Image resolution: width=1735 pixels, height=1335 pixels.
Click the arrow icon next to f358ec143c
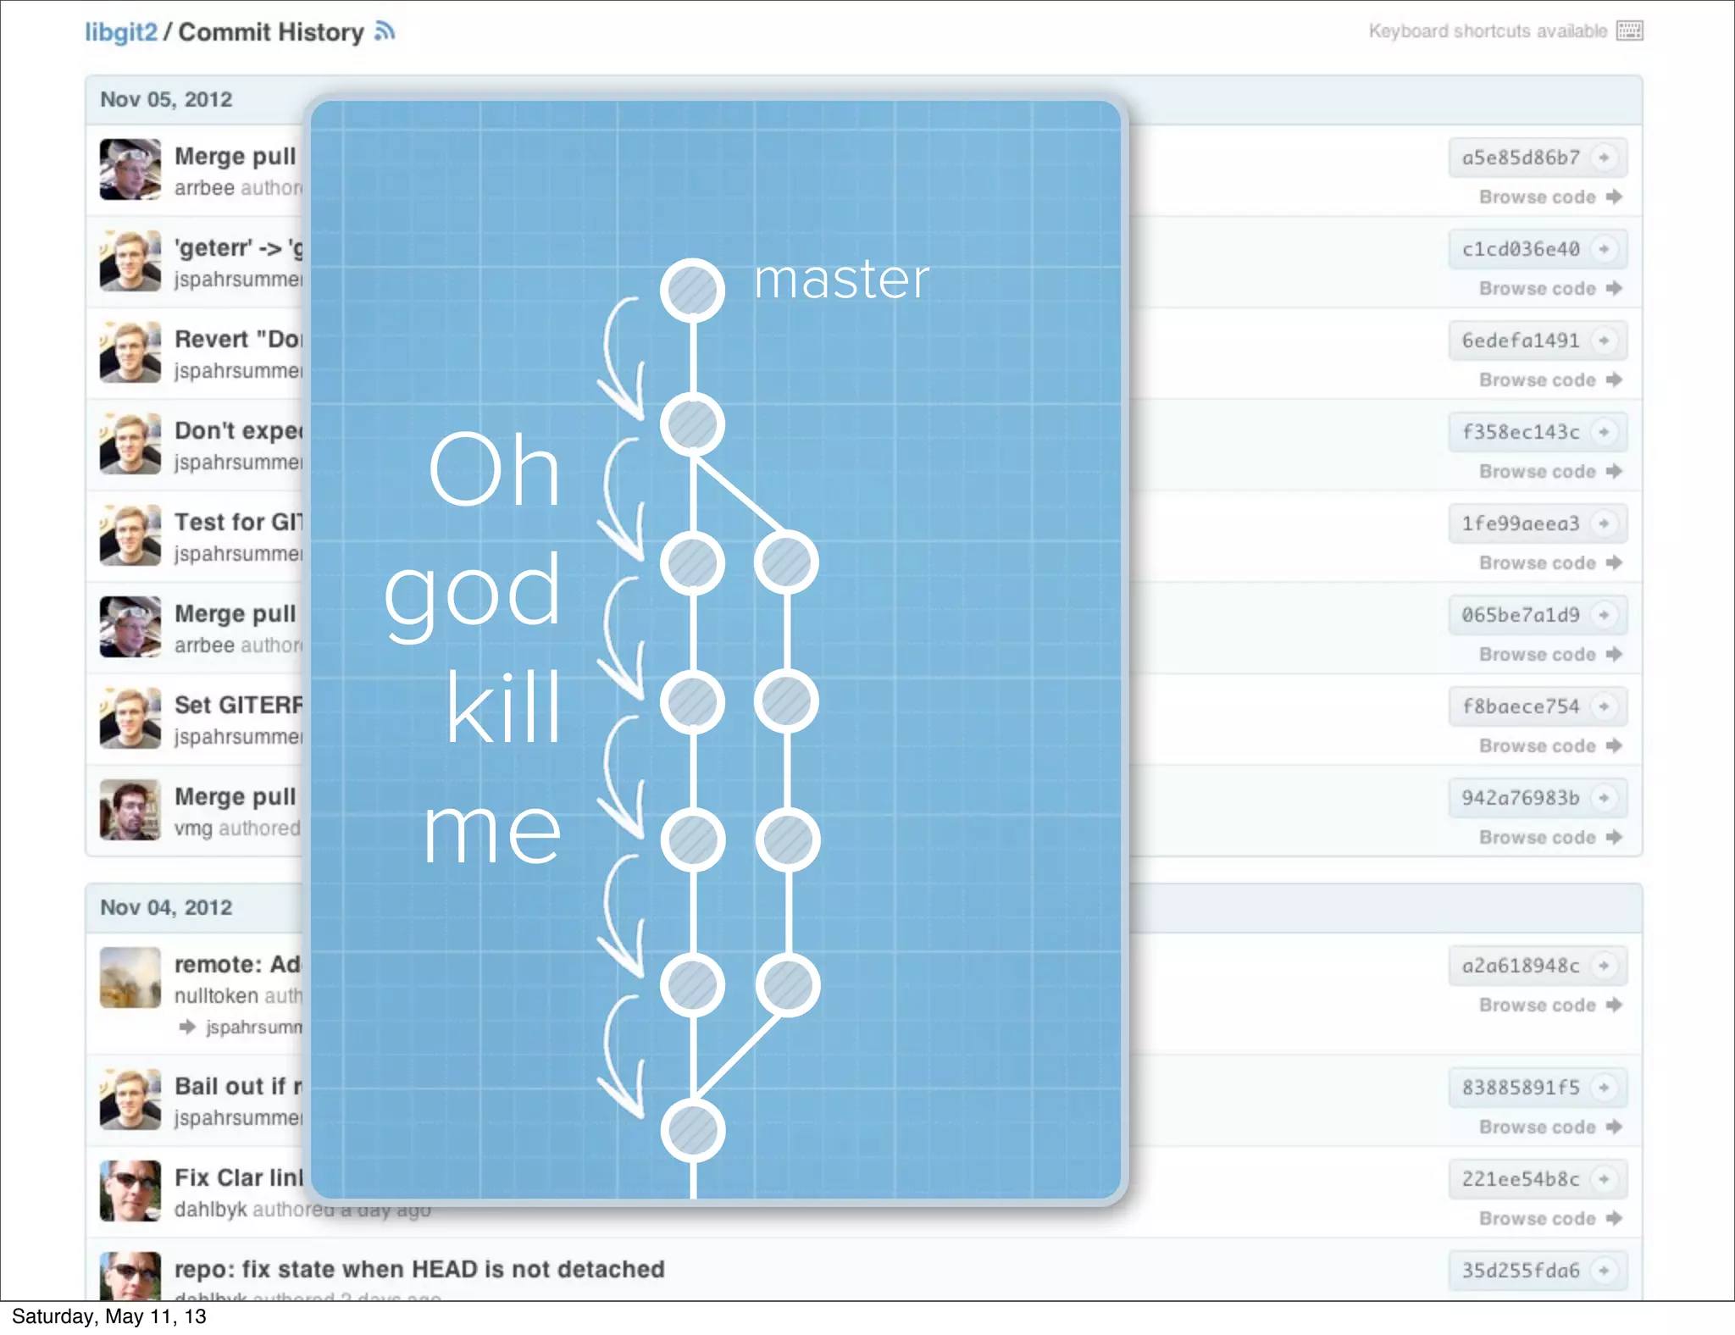pos(1604,432)
